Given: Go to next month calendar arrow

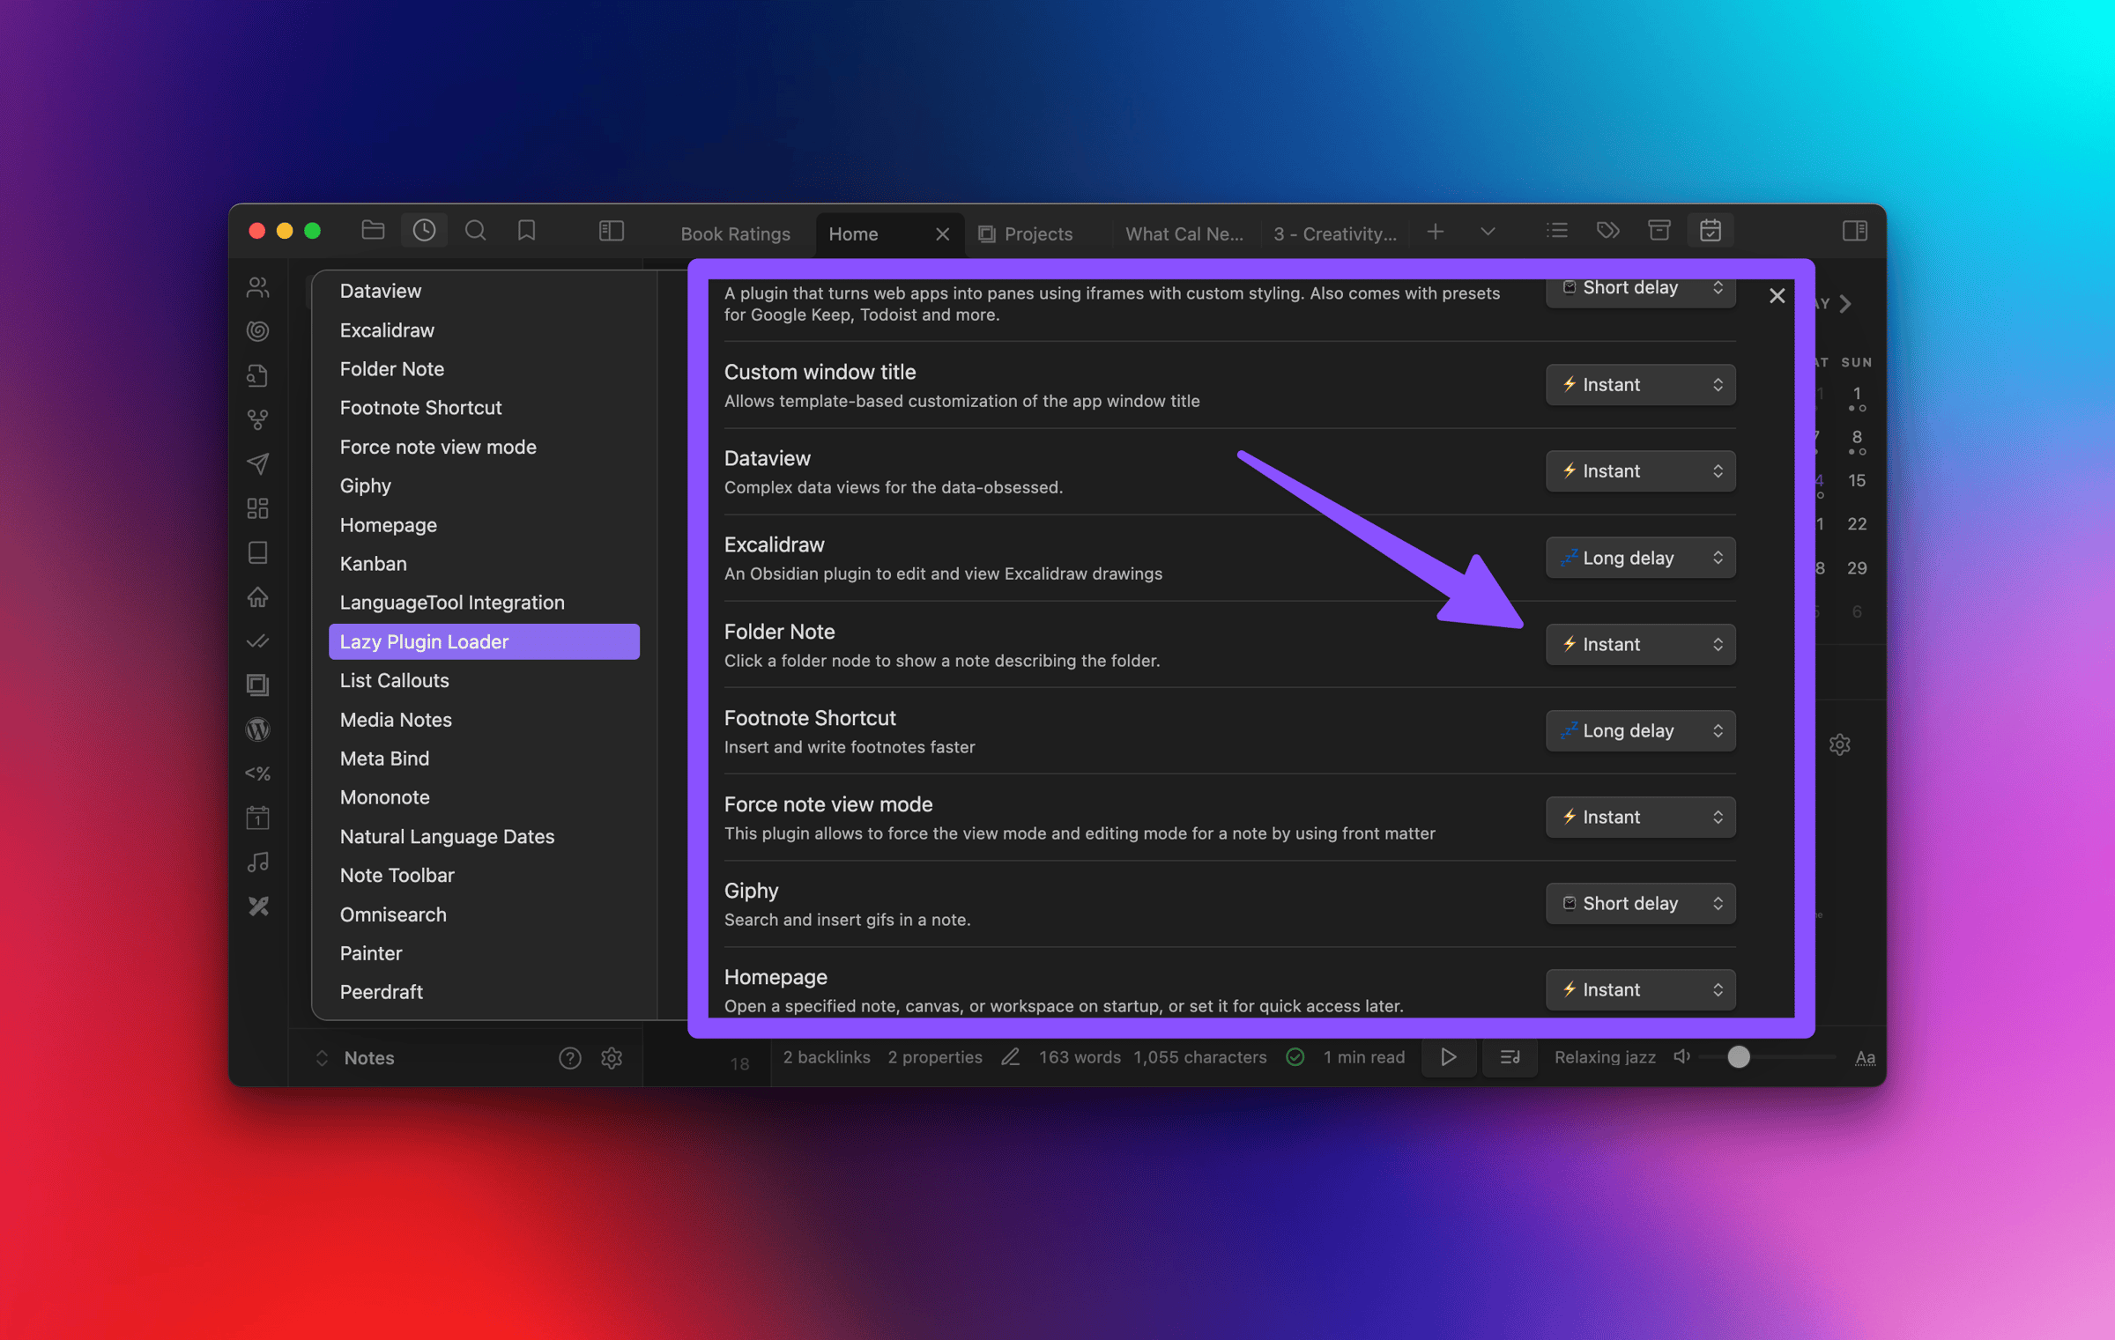Looking at the screenshot, I should [1845, 304].
